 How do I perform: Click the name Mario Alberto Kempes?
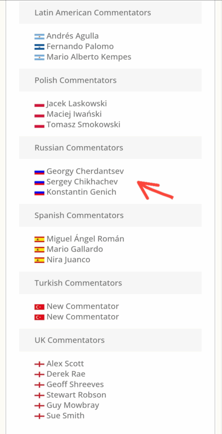(x=89, y=57)
